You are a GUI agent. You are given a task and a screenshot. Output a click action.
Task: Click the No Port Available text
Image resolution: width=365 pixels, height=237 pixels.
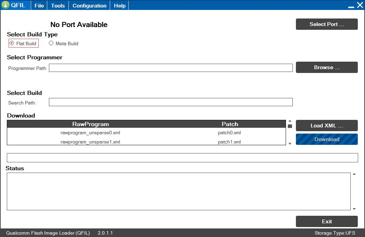pos(79,24)
